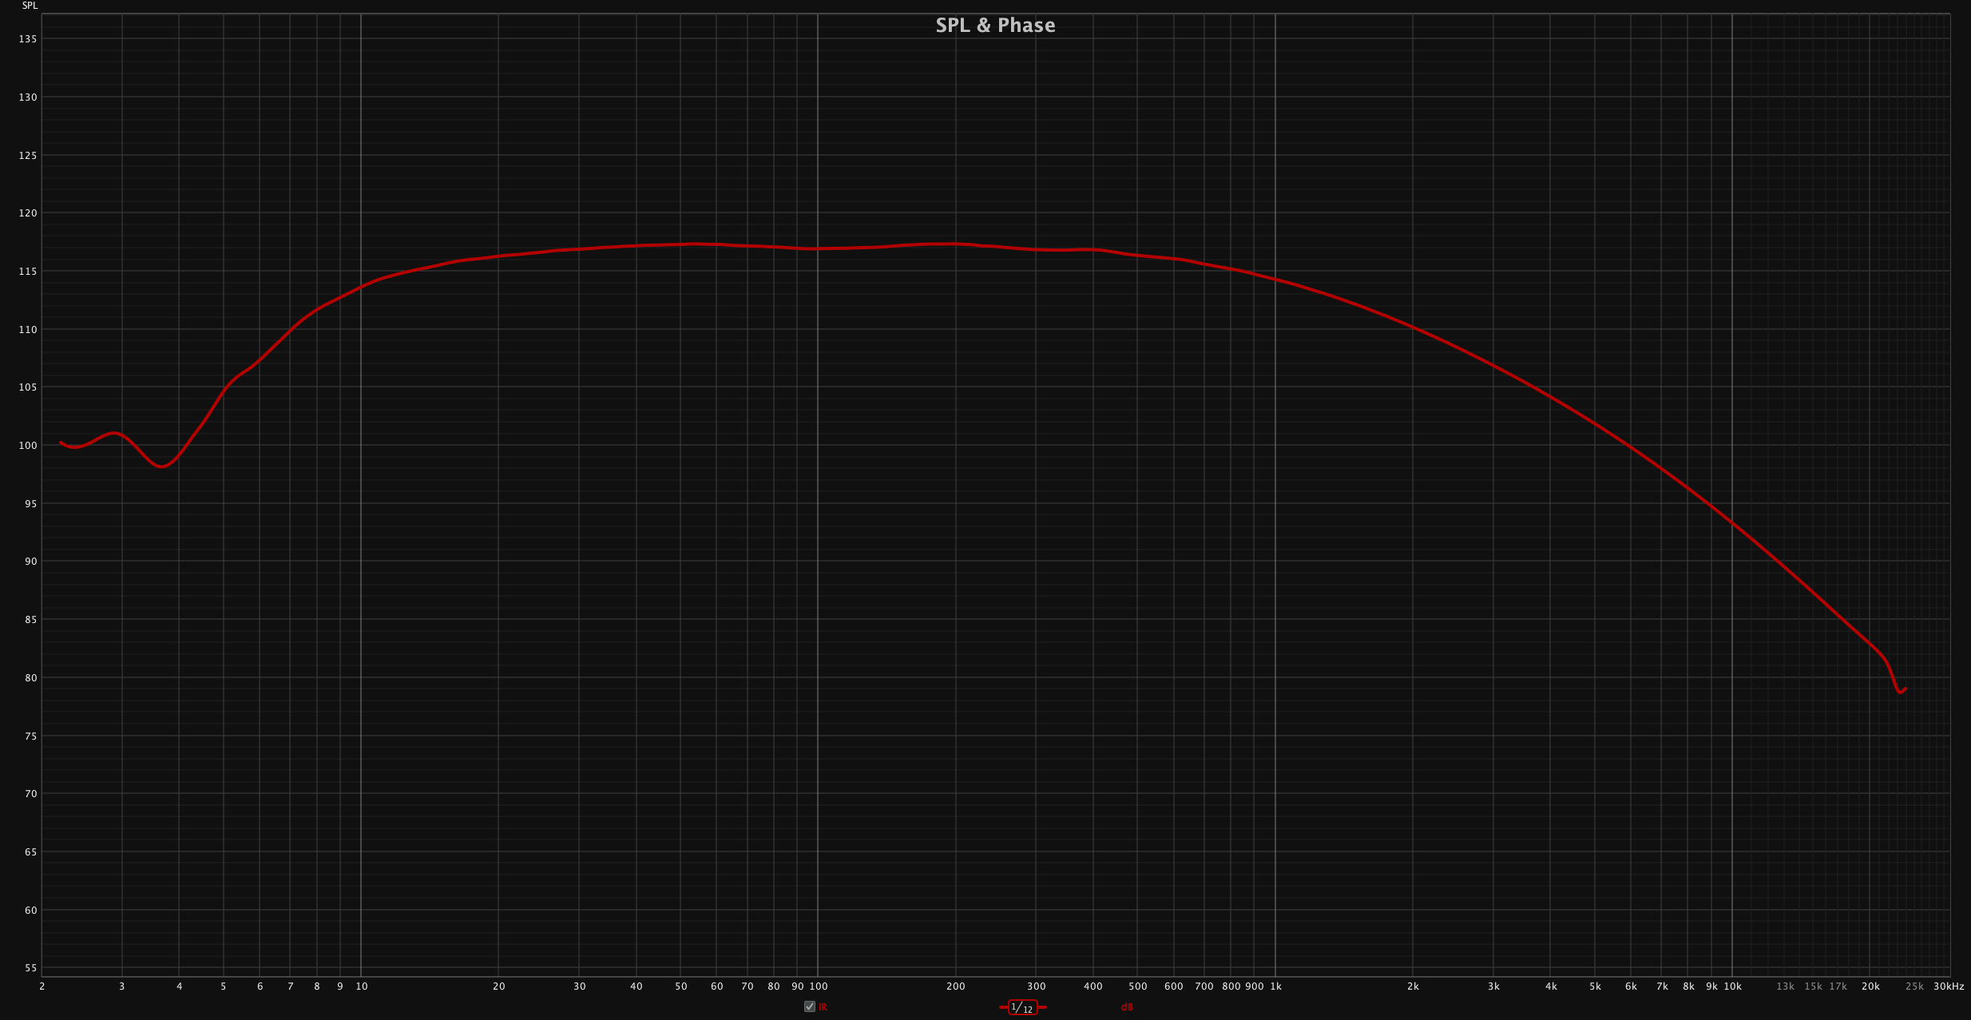Click the 30kHz label on frequency axis

click(x=1949, y=986)
